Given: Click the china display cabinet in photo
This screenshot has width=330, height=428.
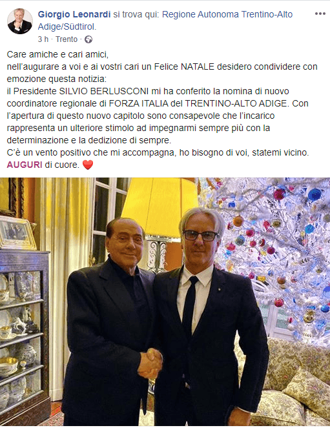Looking at the screenshot, I should coord(24,336).
